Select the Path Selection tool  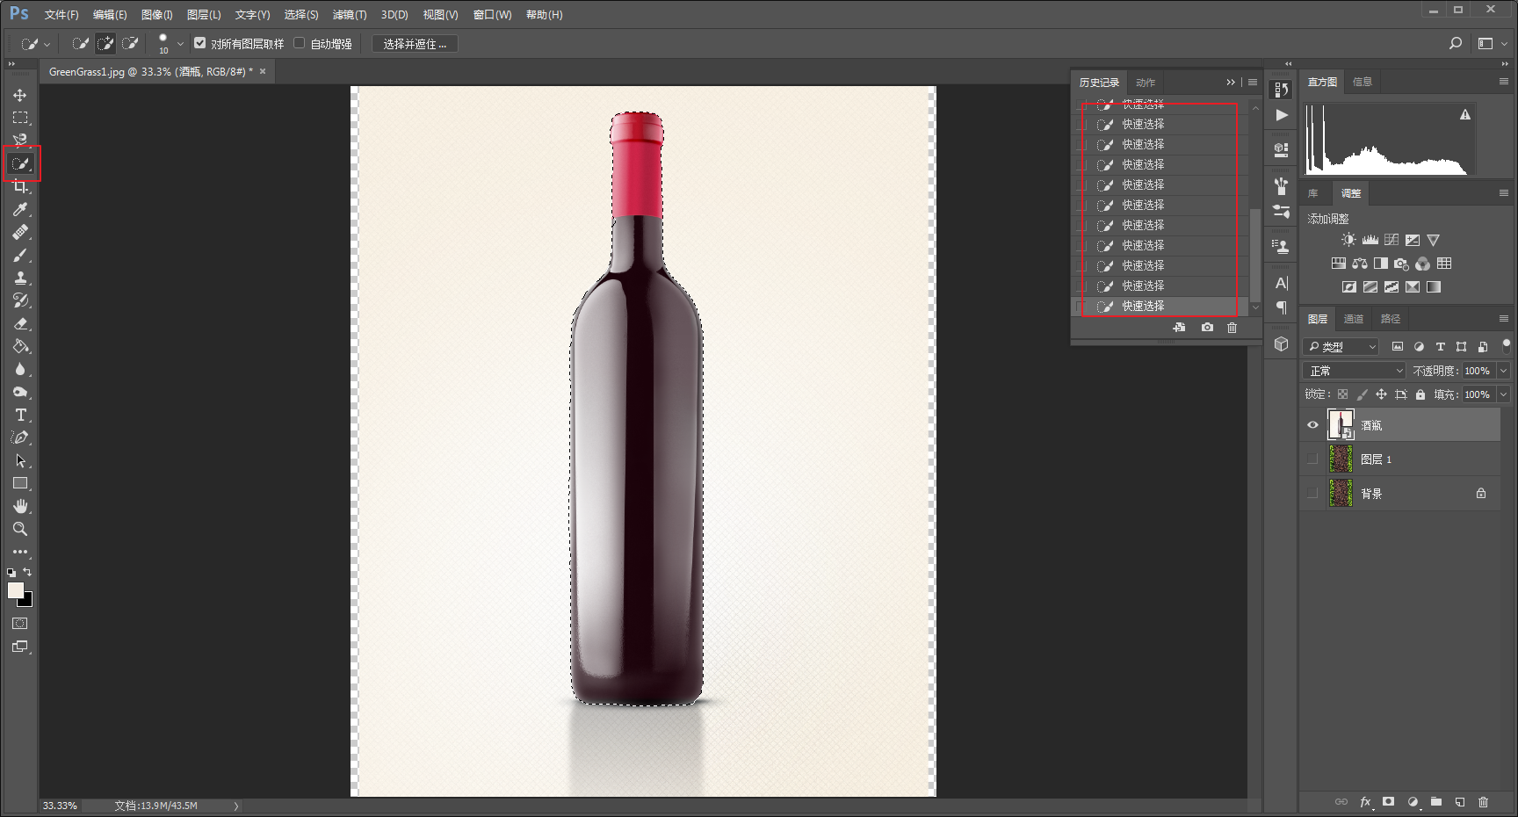20,460
